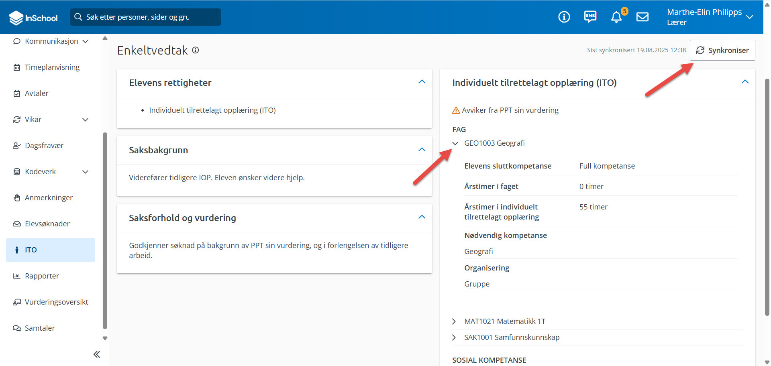Click the '55 timer' value
Screen dimensions: 771x366
pos(594,207)
